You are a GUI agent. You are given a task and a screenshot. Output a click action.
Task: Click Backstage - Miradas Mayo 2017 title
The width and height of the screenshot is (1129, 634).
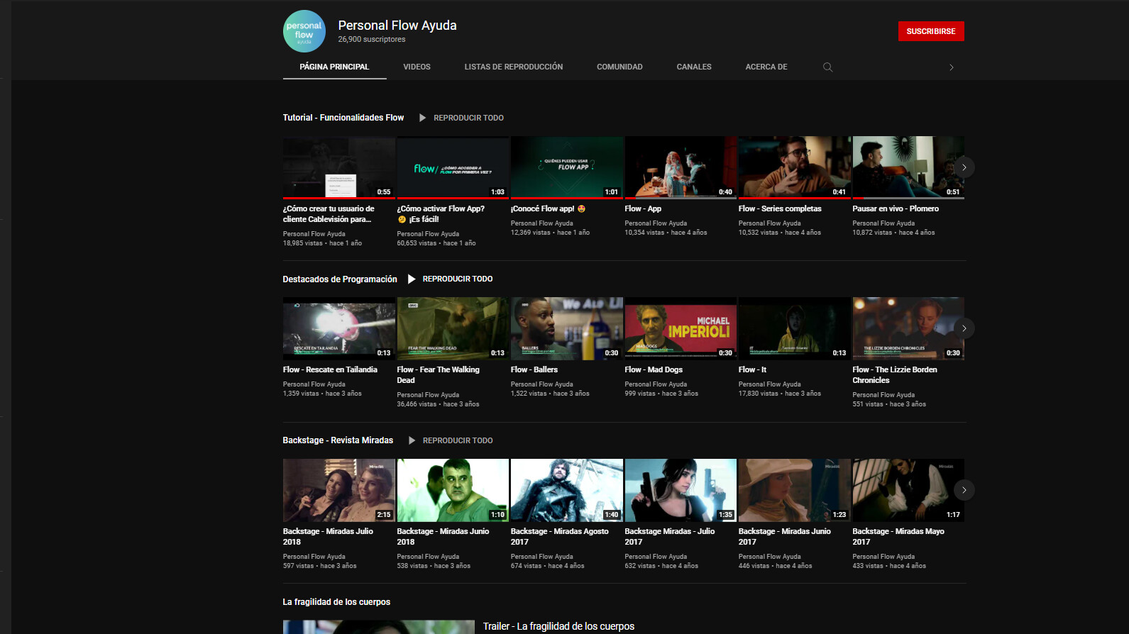coord(898,537)
